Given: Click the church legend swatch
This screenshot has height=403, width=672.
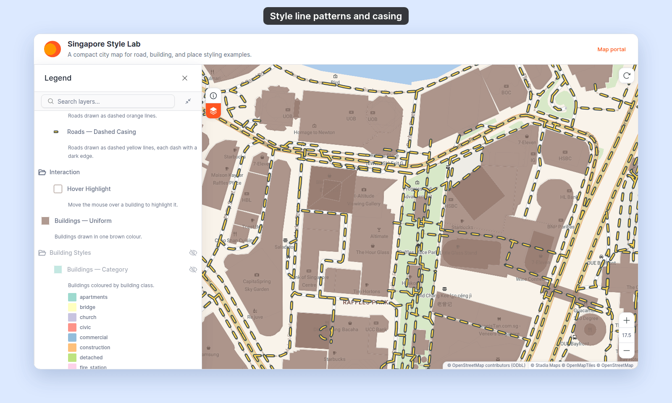Looking at the screenshot, I should point(72,317).
